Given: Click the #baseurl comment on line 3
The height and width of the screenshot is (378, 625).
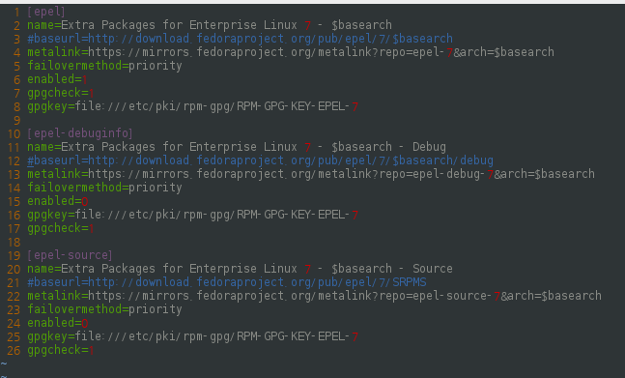Looking at the screenshot, I should tap(240, 39).
